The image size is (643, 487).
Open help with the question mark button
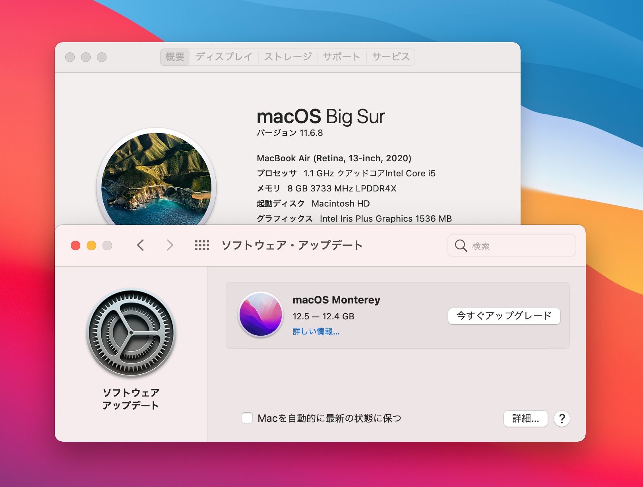click(x=562, y=419)
